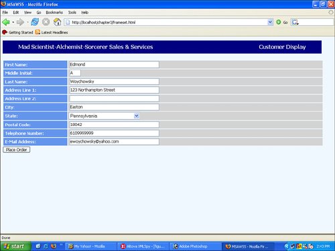Click the green Go button icon
Screen dimensions: 335x251
tap(278, 22)
